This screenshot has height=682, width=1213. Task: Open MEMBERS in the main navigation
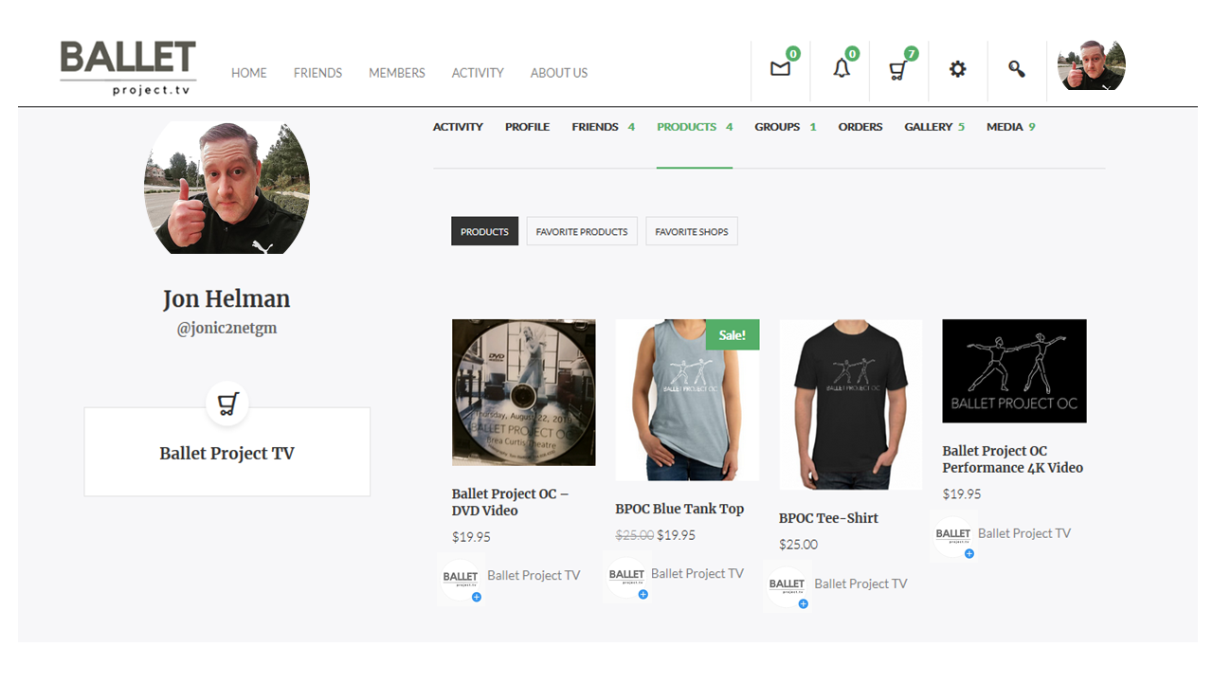[397, 73]
